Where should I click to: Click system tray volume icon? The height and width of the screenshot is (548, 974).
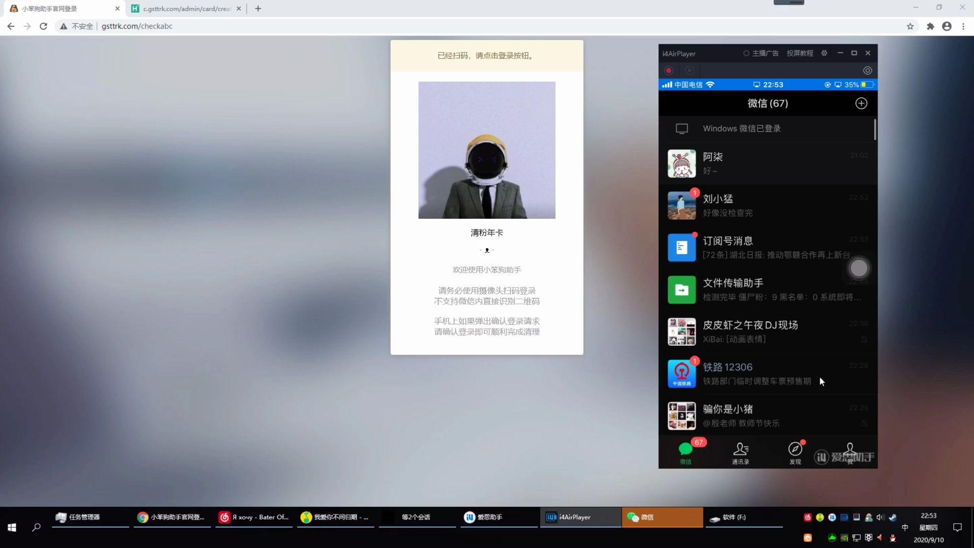pos(881,517)
